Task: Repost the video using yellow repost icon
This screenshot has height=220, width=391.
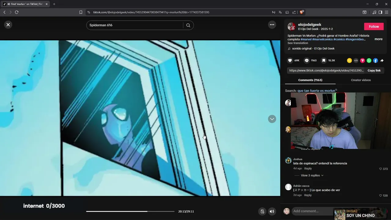Action: coord(349,61)
